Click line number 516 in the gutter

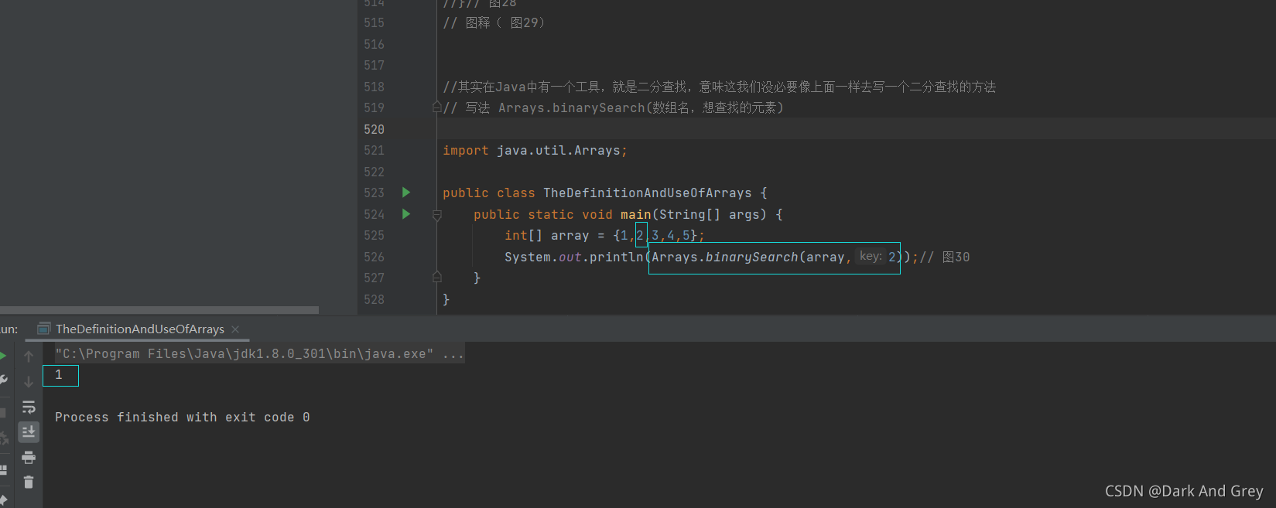(x=374, y=44)
